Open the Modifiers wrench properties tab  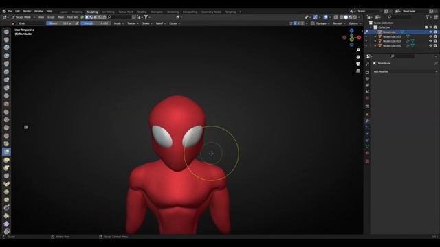click(x=367, y=121)
